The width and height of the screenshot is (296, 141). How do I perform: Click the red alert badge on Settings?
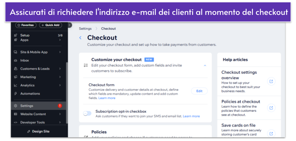60,106
